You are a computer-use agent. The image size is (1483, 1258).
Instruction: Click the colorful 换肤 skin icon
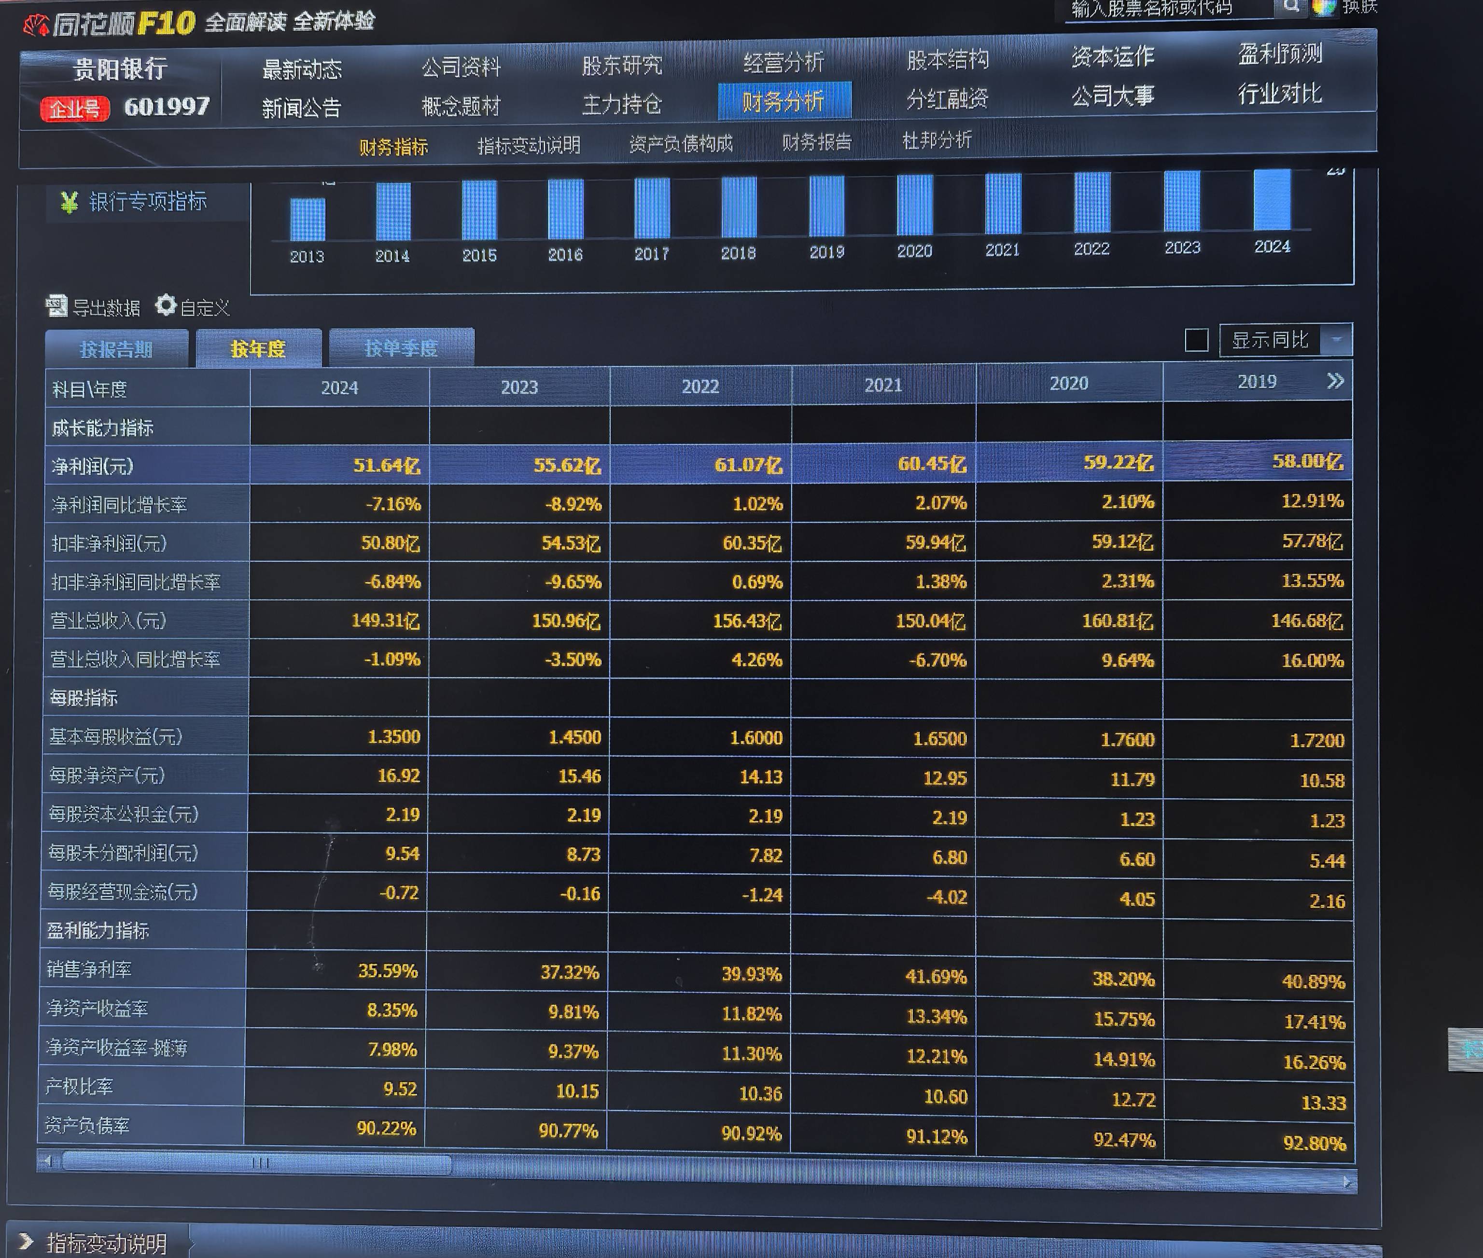[1324, 7]
